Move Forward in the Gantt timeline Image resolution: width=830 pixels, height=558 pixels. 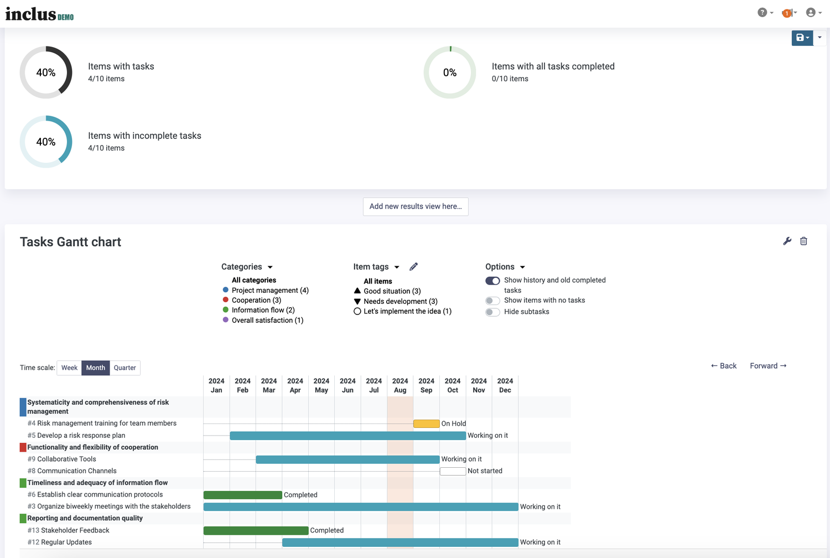768,366
